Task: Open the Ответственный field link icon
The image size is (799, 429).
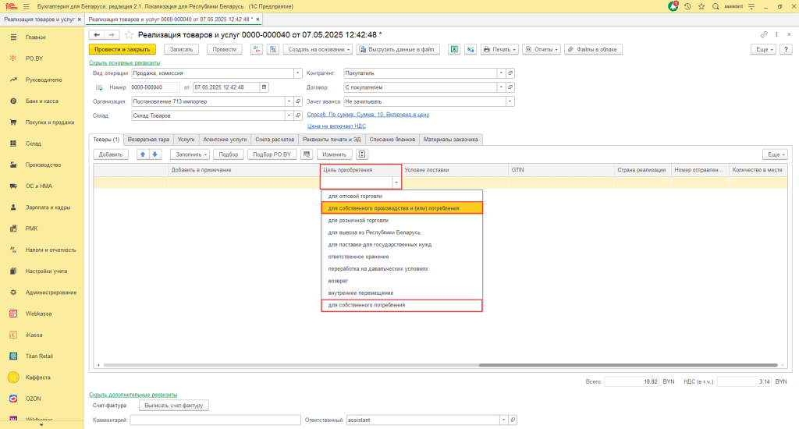Action: click(513, 420)
